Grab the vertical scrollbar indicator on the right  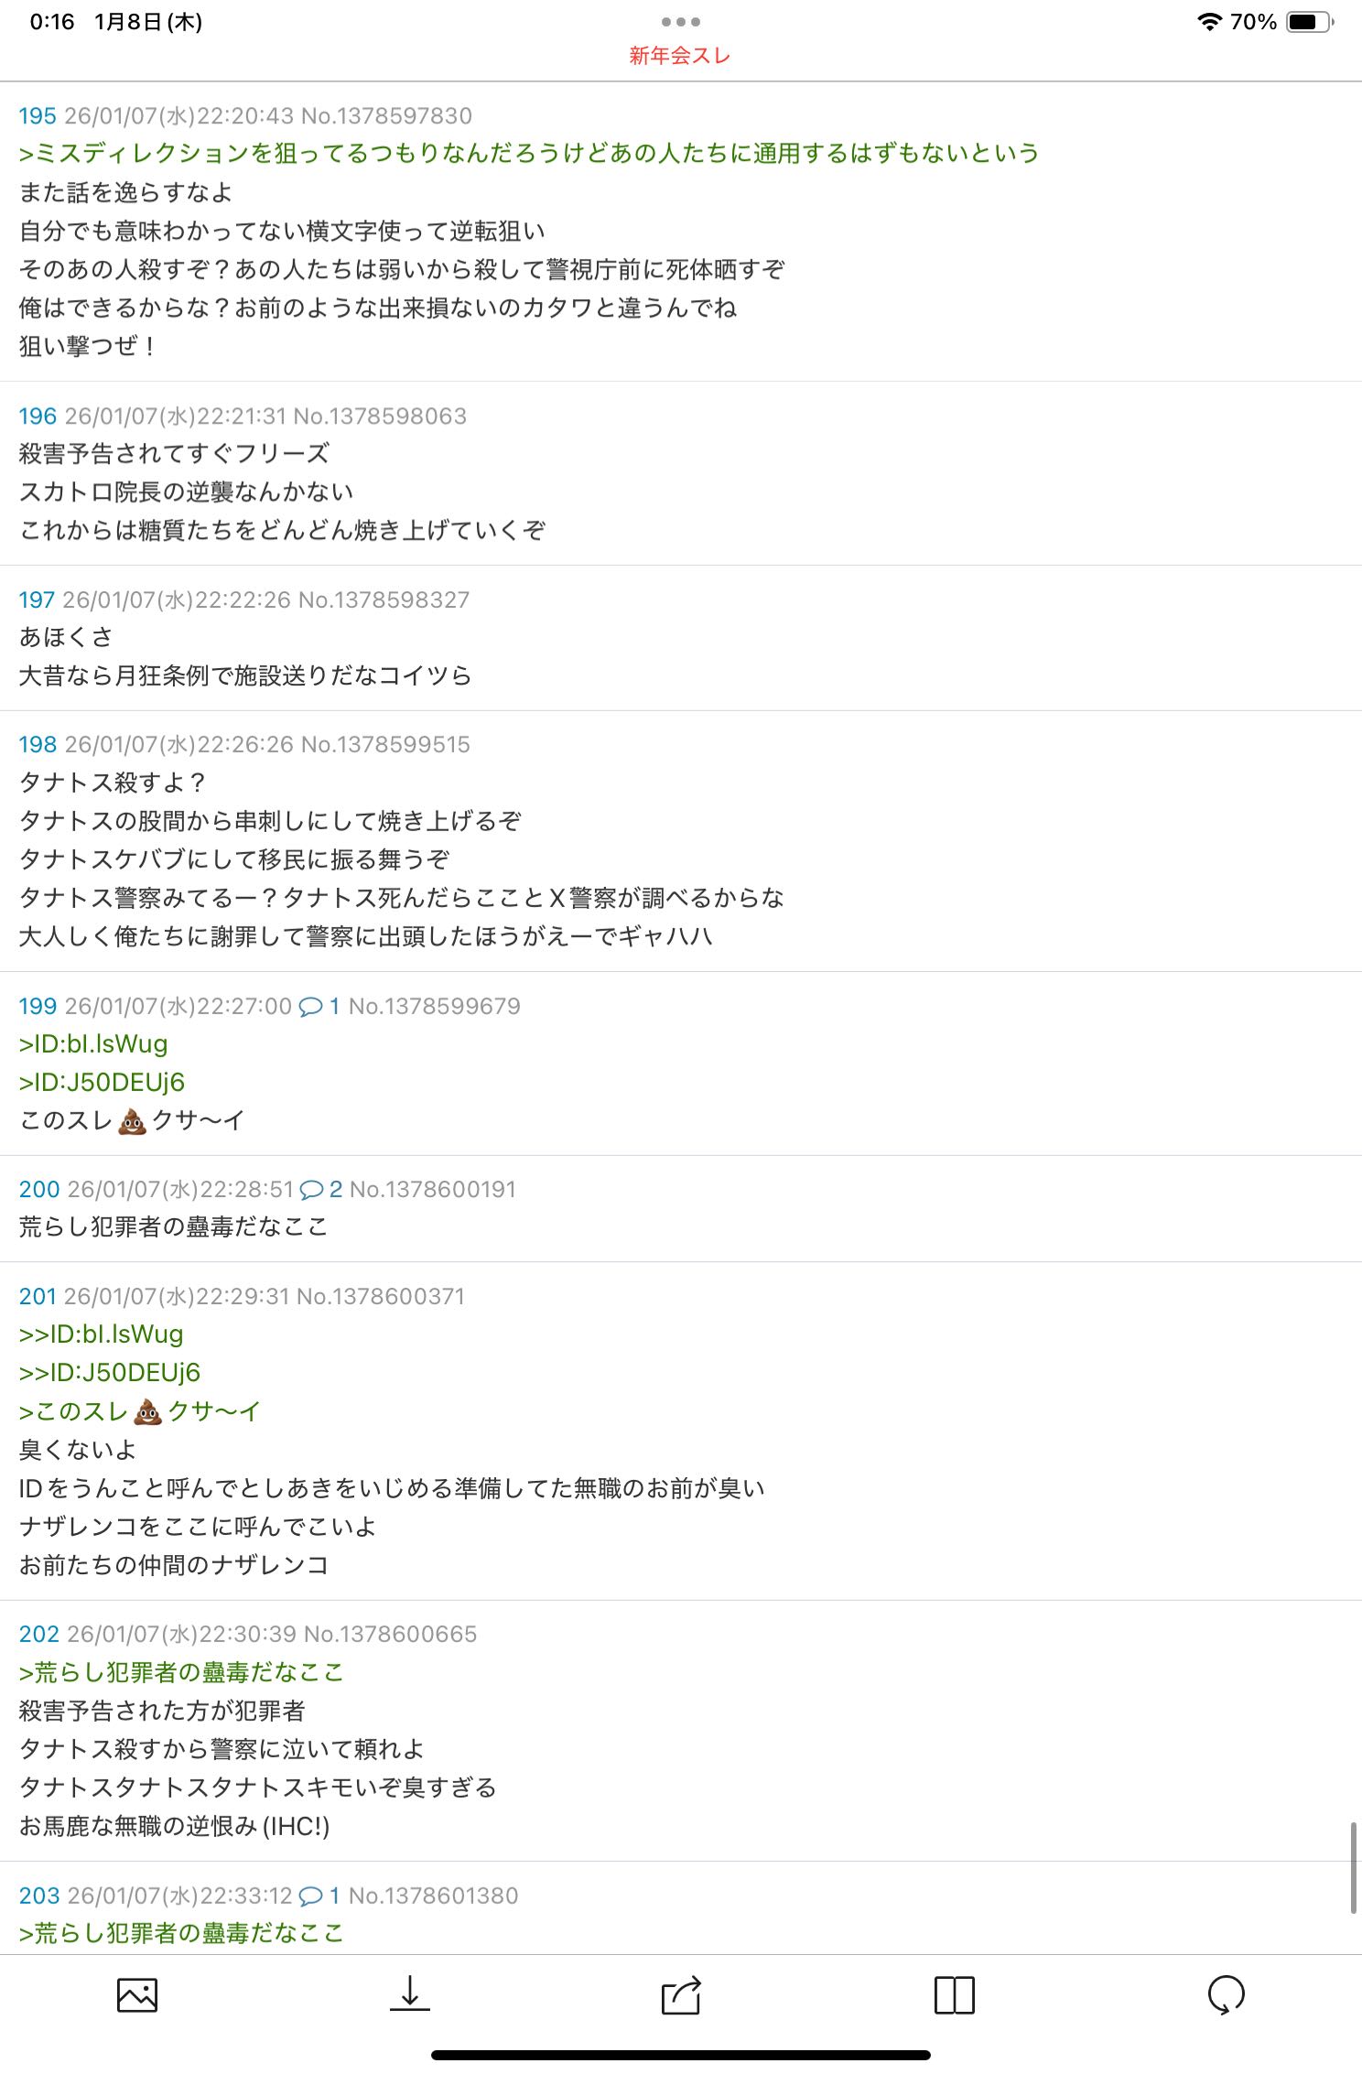(1353, 1867)
